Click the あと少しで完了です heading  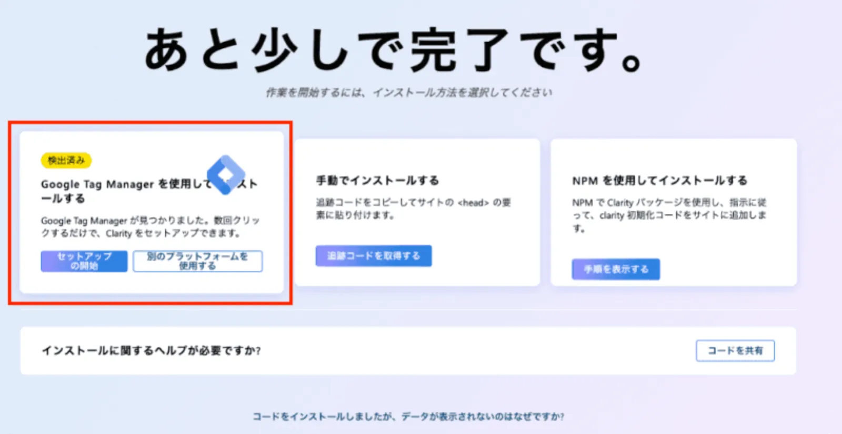click(394, 50)
